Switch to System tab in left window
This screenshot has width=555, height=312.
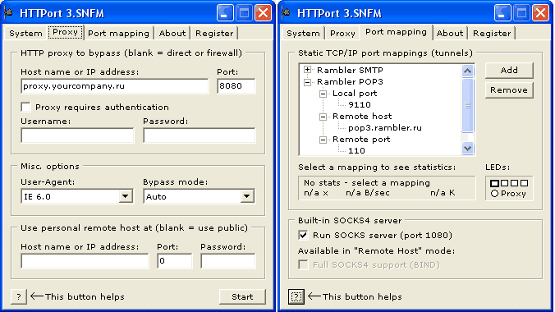[x=25, y=34]
